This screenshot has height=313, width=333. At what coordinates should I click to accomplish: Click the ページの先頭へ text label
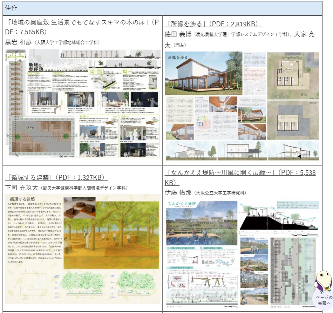tap(323, 300)
